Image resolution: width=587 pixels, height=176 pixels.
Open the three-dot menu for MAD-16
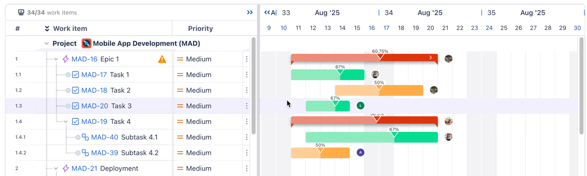[247, 59]
